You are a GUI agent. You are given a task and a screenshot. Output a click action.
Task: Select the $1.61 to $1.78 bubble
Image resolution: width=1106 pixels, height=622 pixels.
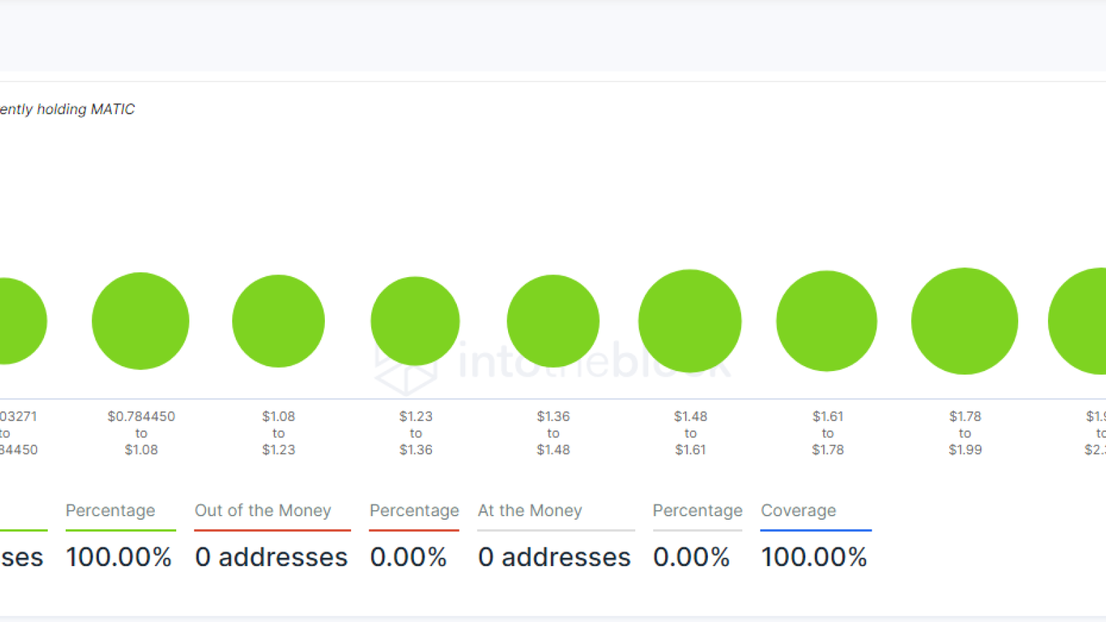pyautogui.click(x=827, y=321)
